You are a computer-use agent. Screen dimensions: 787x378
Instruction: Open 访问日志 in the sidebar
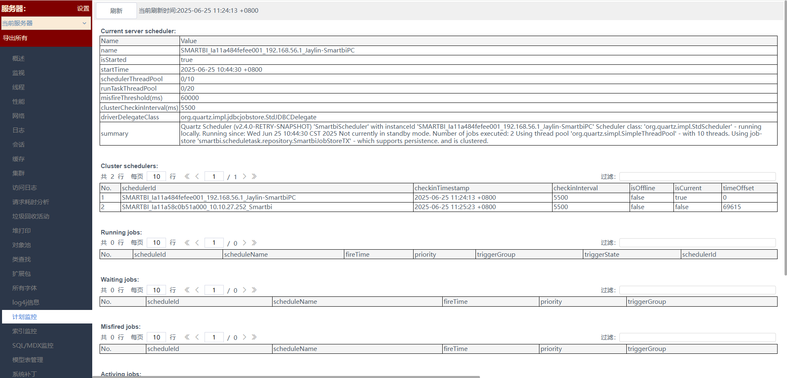(x=25, y=188)
